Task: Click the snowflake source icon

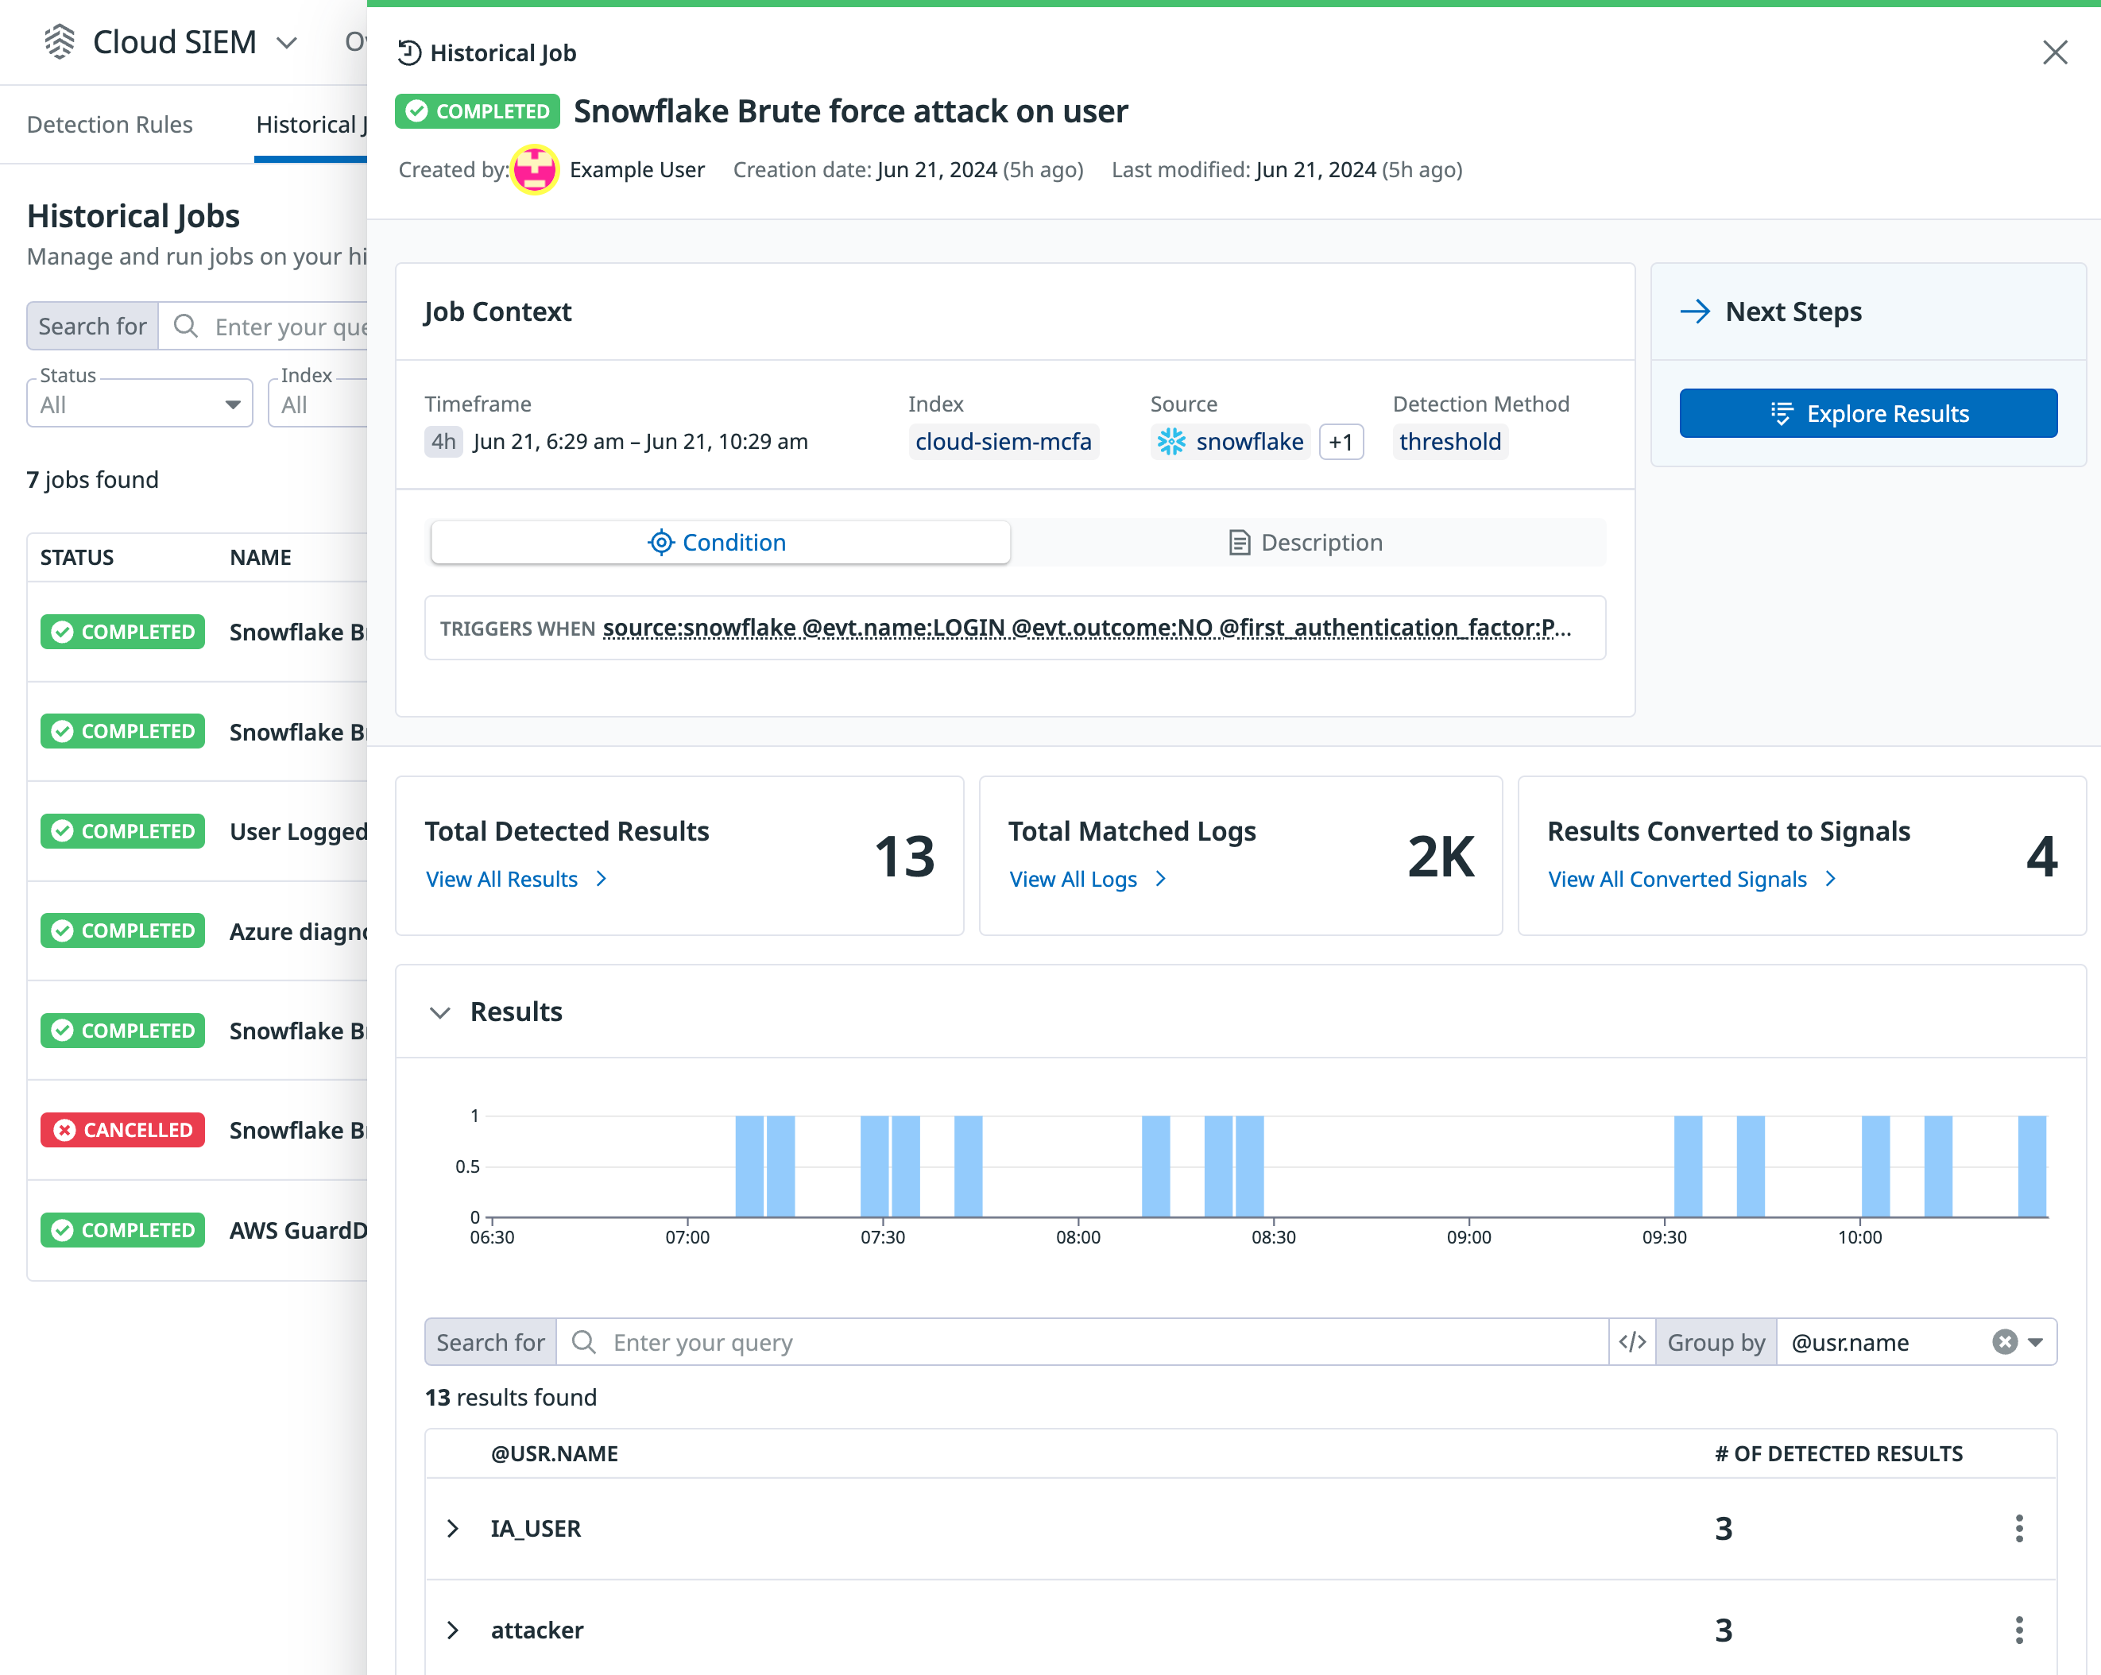Action: tap(1170, 442)
